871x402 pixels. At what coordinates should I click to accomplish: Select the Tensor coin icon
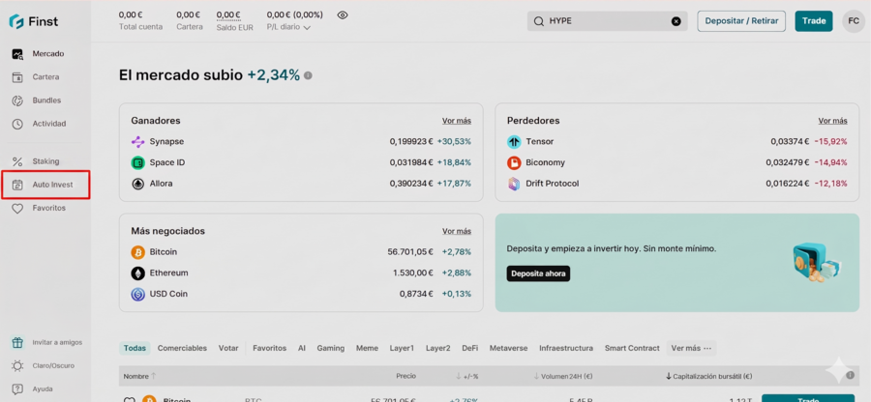(x=514, y=141)
